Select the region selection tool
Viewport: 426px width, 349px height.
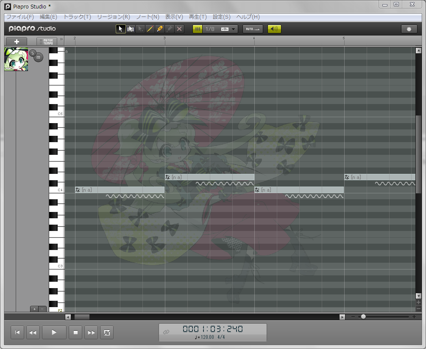point(131,29)
